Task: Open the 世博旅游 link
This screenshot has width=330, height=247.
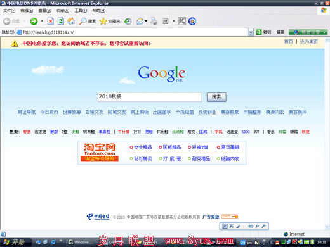Action: coord(72,112)
